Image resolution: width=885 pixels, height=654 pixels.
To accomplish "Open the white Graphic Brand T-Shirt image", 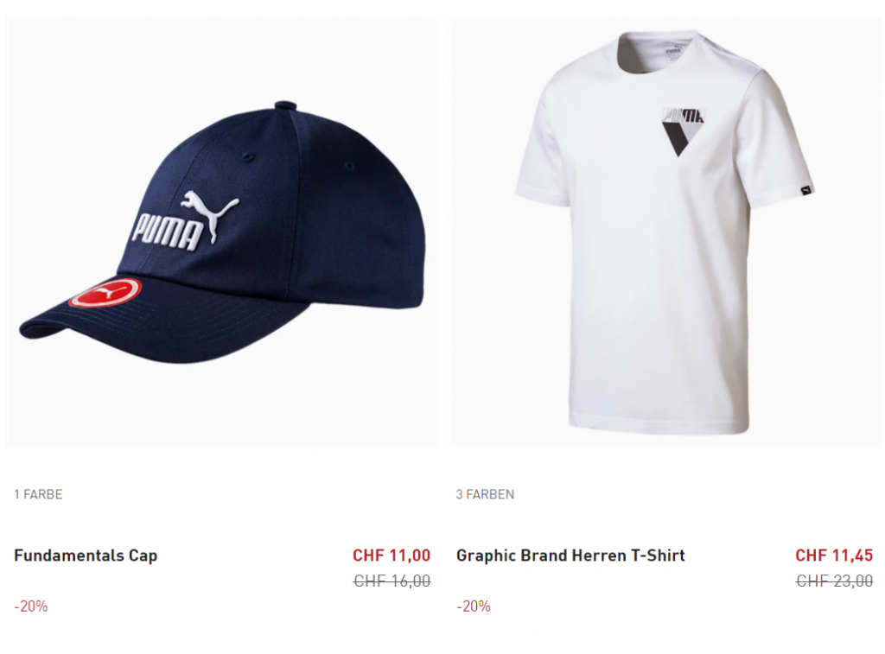I will (x=665, y=232).
